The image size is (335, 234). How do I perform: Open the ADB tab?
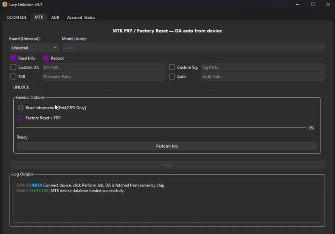pyautogui.click(x=55, y=18)
